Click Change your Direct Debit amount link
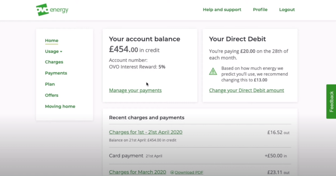Viewport: 336px width, 176px height. (246, 90)
